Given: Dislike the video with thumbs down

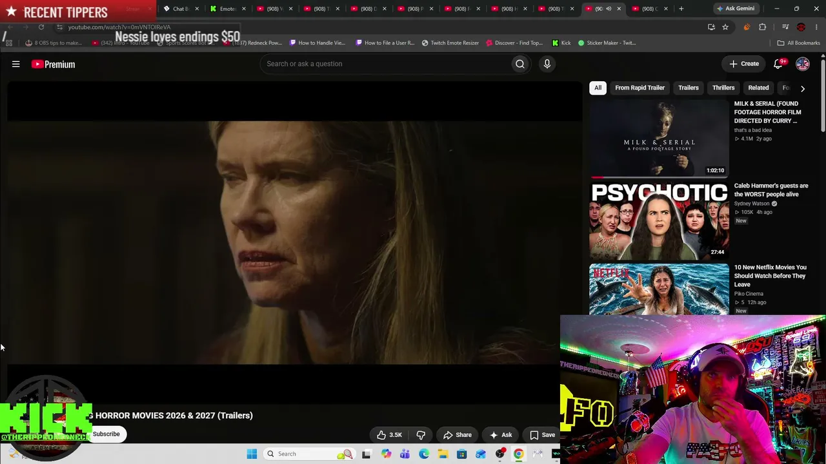Looking at the screenshot, I should tap(420, 435).
